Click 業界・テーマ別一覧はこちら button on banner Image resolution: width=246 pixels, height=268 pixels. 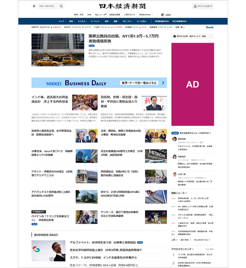pyautogui.click(x=139, y=83)
